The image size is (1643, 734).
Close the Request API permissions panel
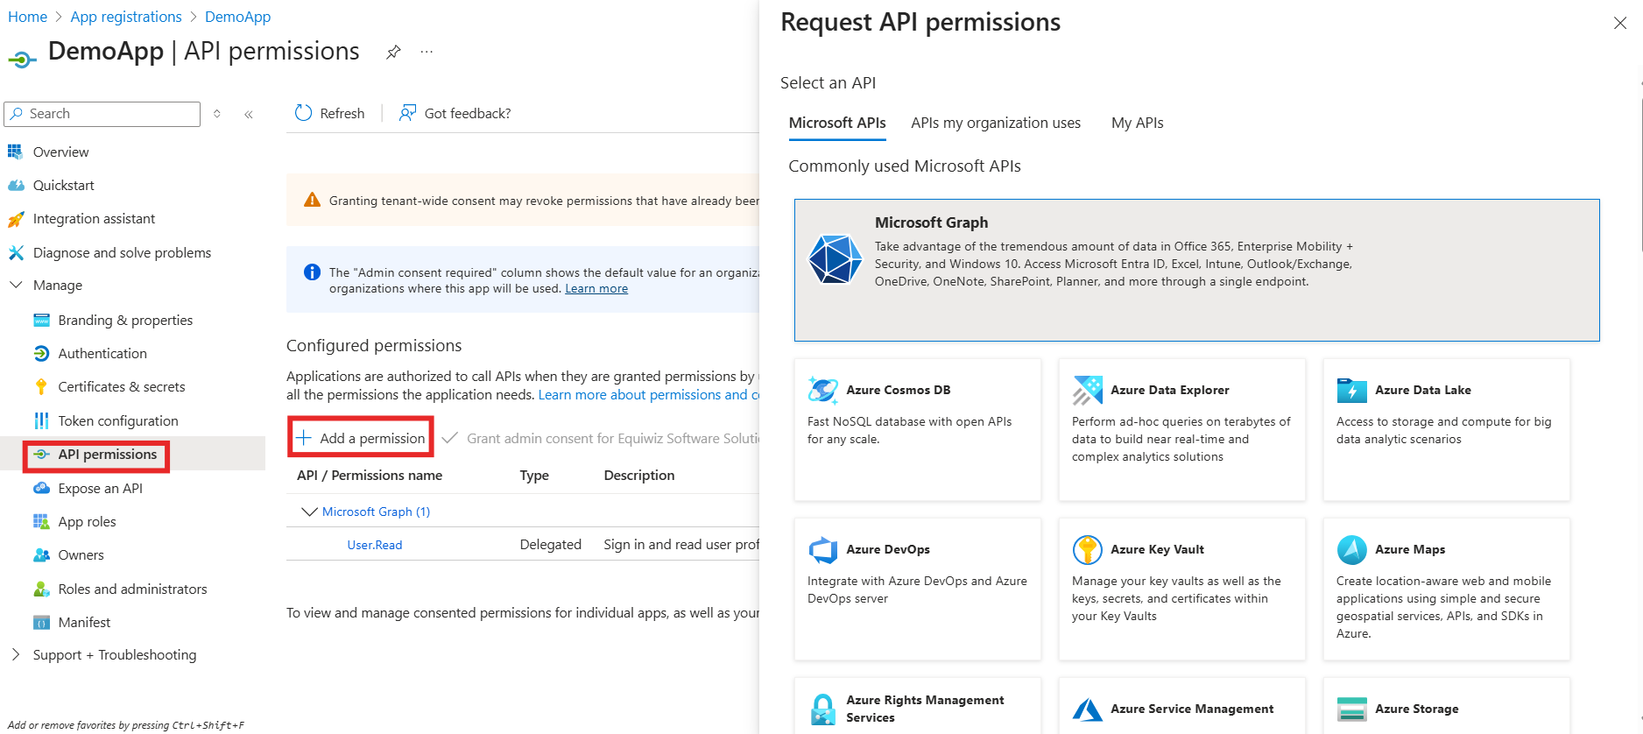point(1620,23)
